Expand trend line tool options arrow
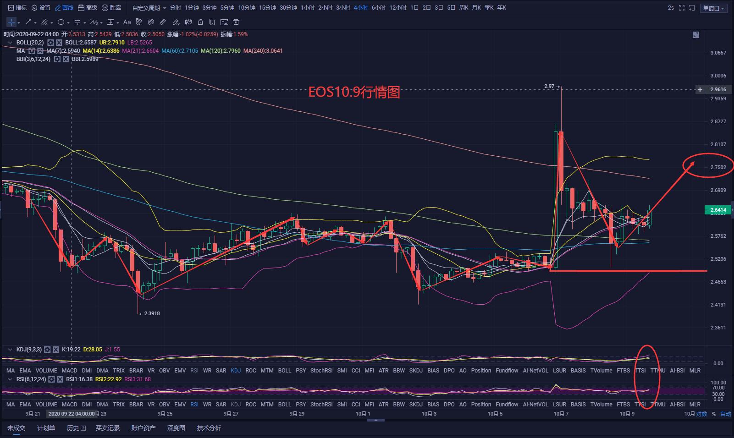This screenshot has width=734, height=438. pos(35,22)
